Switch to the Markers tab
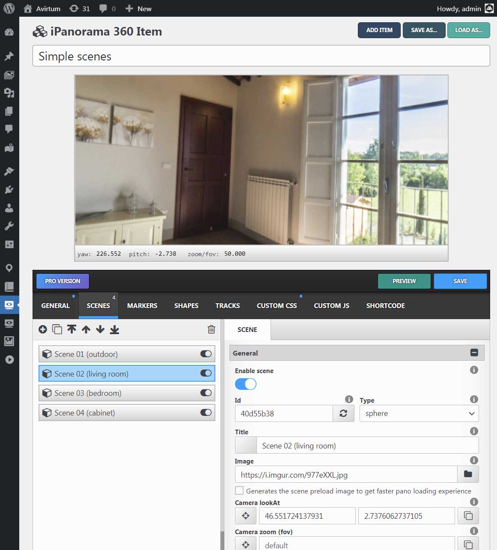The width and height of the screenshot is (497, 550). click(142, 305)
